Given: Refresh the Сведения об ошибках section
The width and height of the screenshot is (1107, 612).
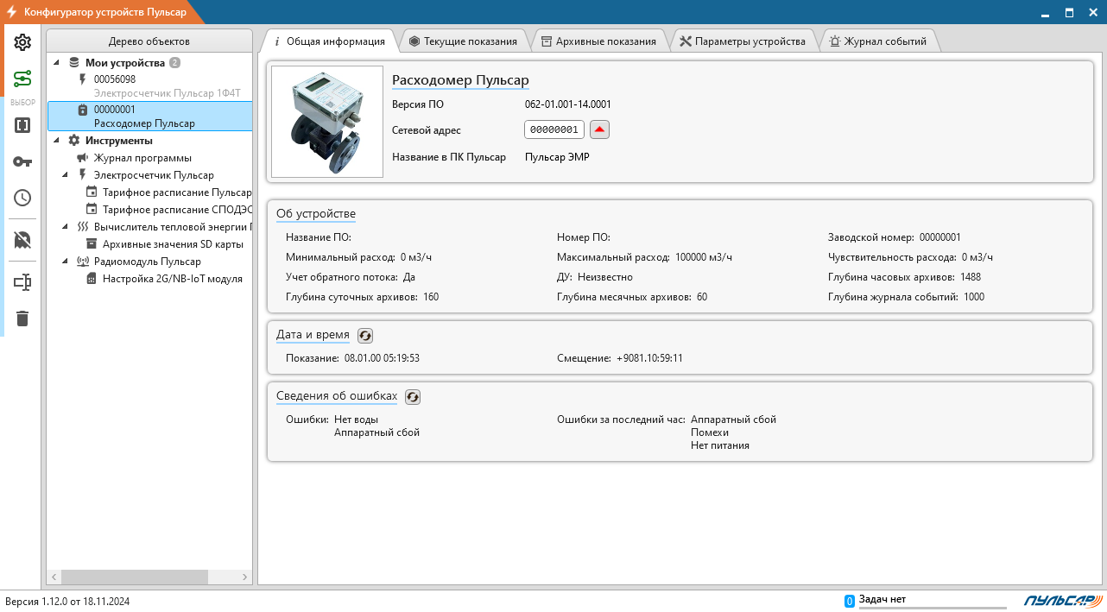Looking at the screenshot, I should [x=413, y=397].
